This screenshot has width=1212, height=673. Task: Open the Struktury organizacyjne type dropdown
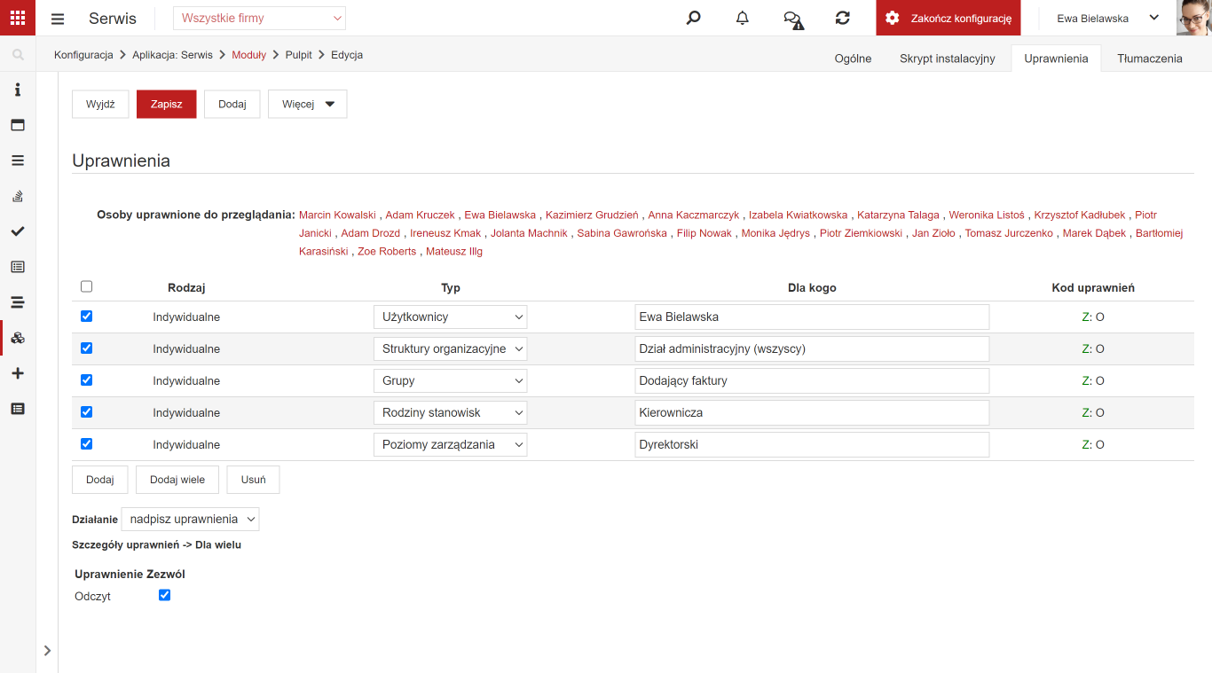(x=450, y=348)
